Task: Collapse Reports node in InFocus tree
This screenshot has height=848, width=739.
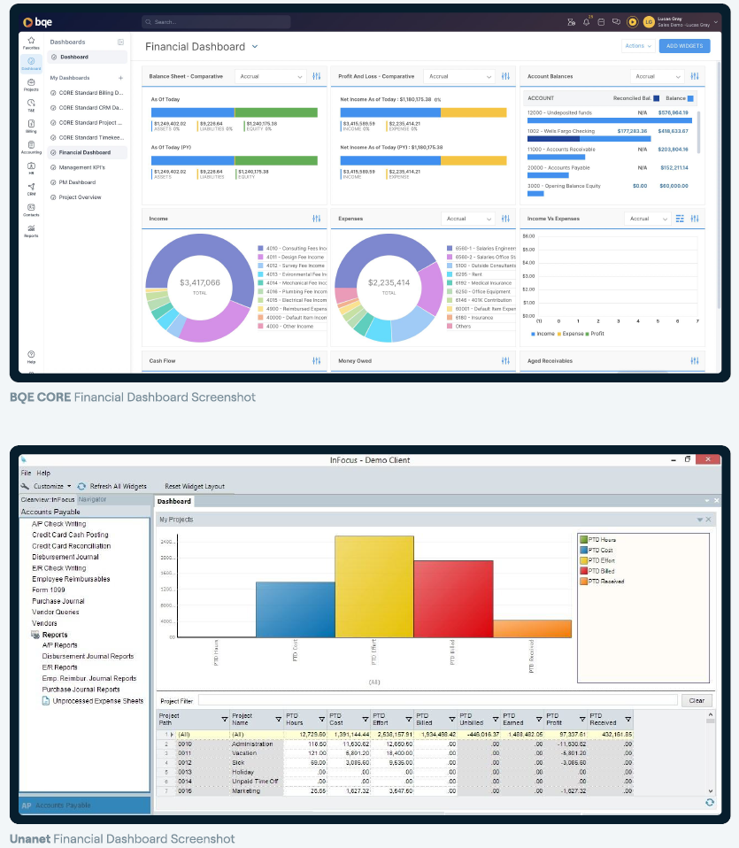Action: [x=35, y=635]
